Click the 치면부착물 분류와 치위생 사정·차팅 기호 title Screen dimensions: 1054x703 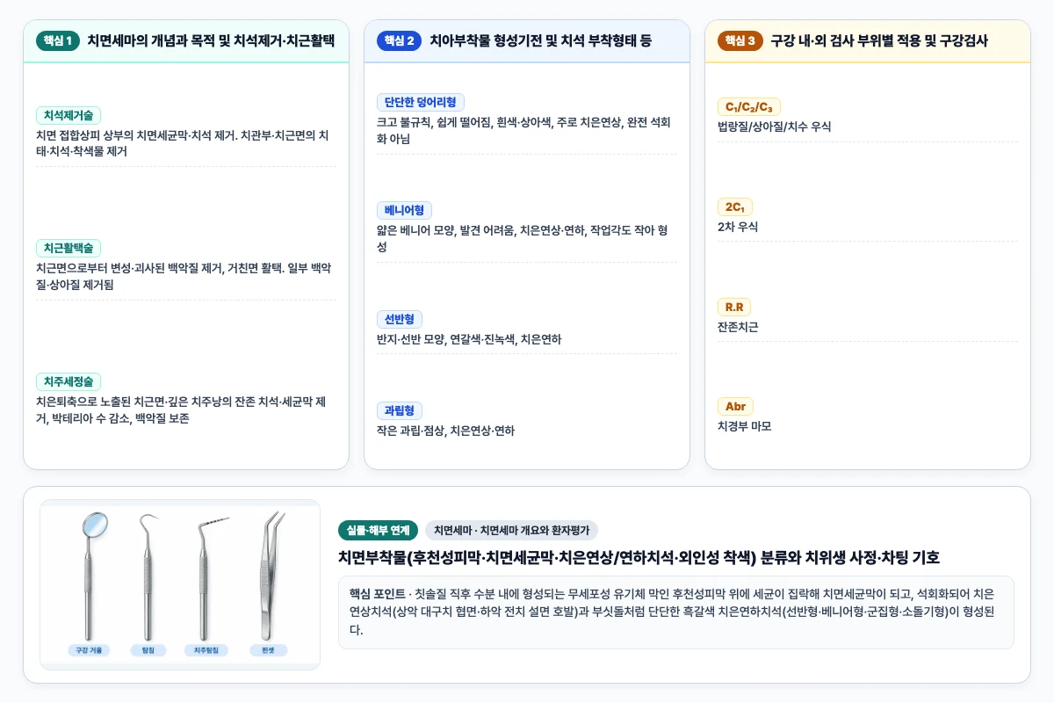click(x=639, y=557)
